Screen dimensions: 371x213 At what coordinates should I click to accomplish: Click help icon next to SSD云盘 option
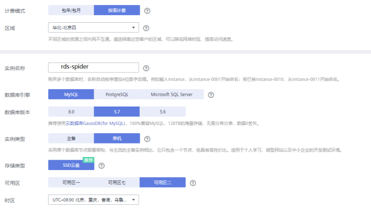101,166
